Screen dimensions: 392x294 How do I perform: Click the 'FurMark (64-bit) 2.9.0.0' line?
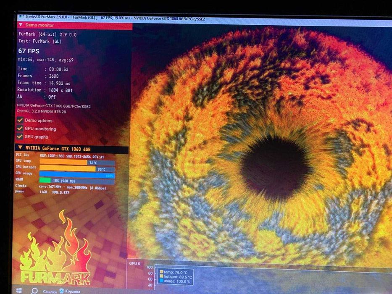click(x=47, y=34)
